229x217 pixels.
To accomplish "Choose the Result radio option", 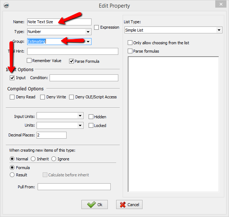I will click(12, 175).
